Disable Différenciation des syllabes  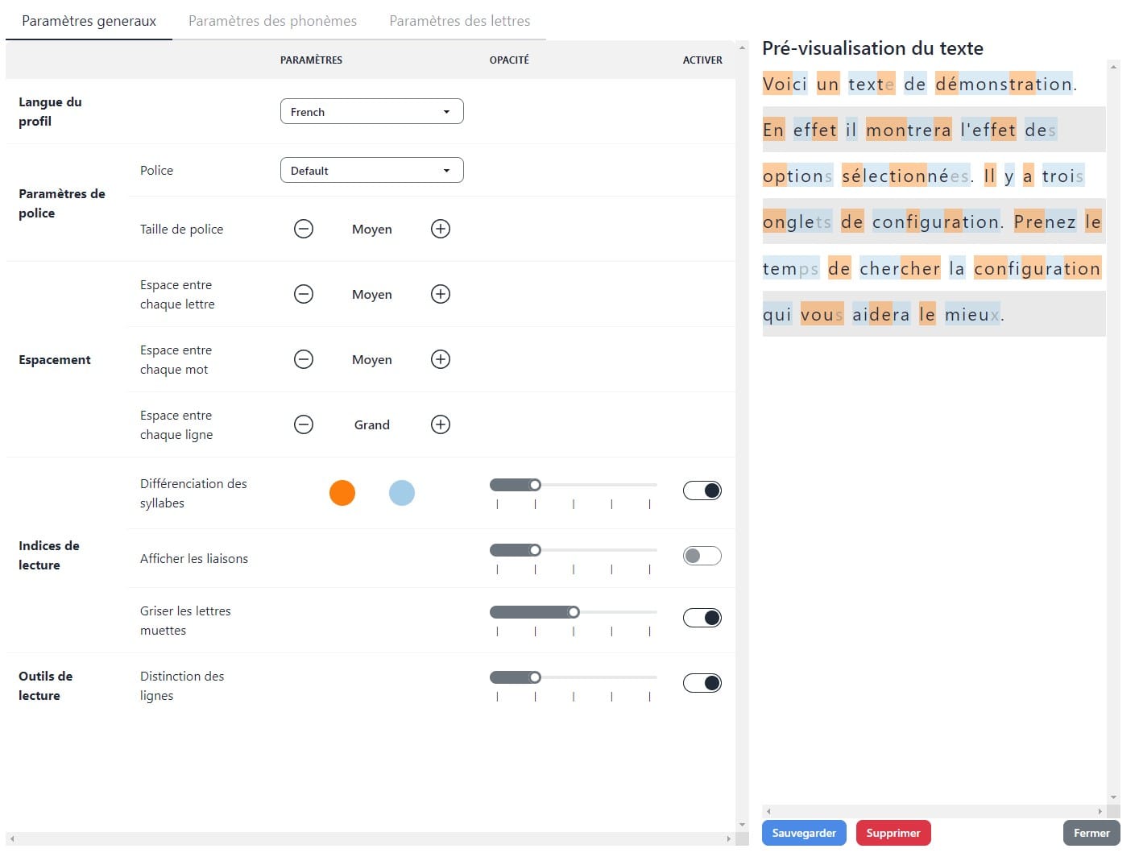pyautogui.click(x=702, y=490)
